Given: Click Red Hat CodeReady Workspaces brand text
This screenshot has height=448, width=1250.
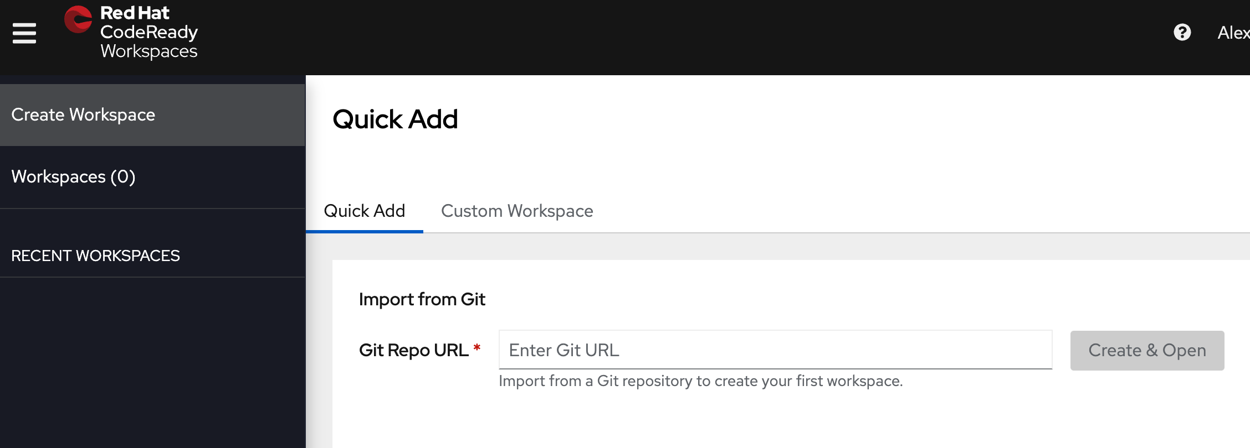Looking at the screenshot, I should point(149,32).
